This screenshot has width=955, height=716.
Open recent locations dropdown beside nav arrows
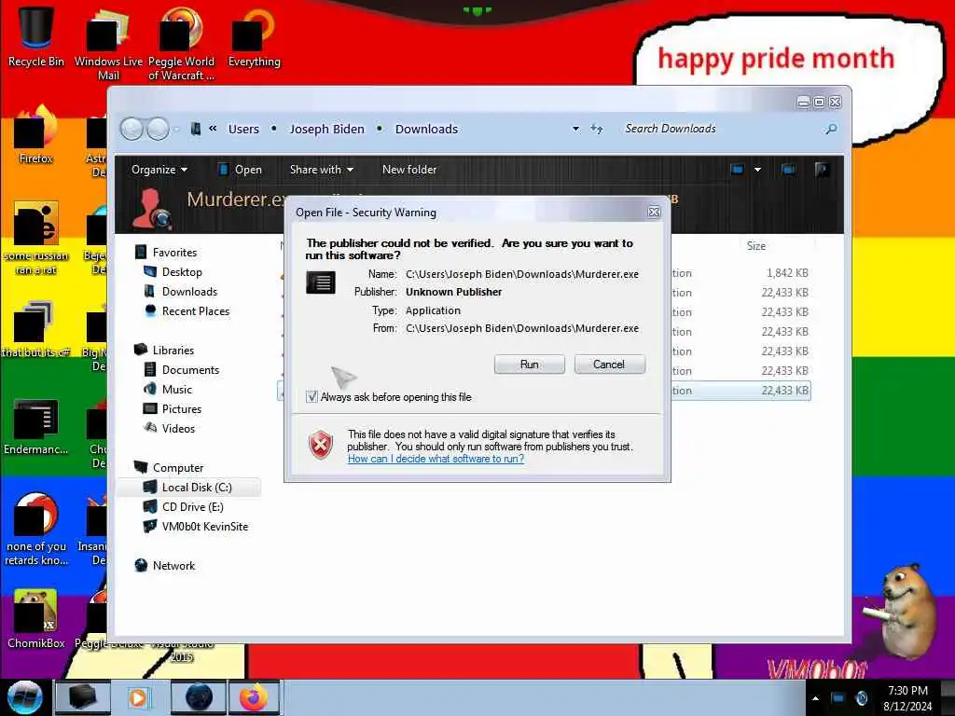point(176,129)
